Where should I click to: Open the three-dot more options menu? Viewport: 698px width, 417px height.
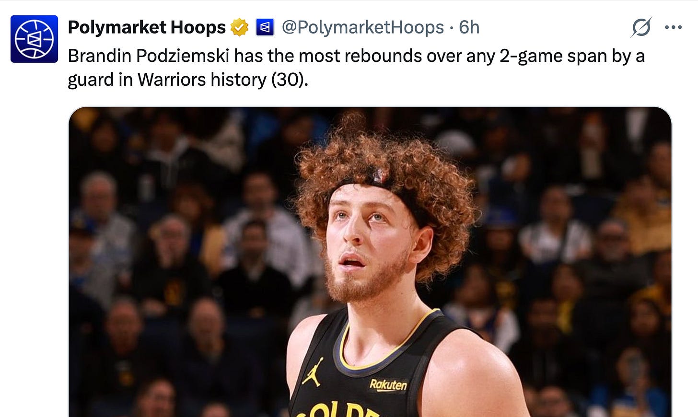pos(673,27)
